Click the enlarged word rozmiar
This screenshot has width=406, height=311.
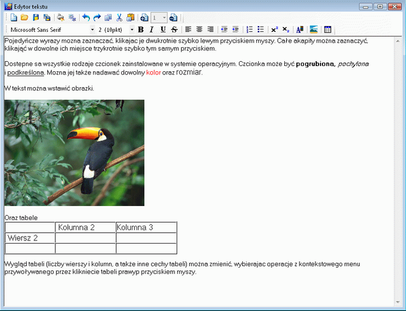coord(189,72)
